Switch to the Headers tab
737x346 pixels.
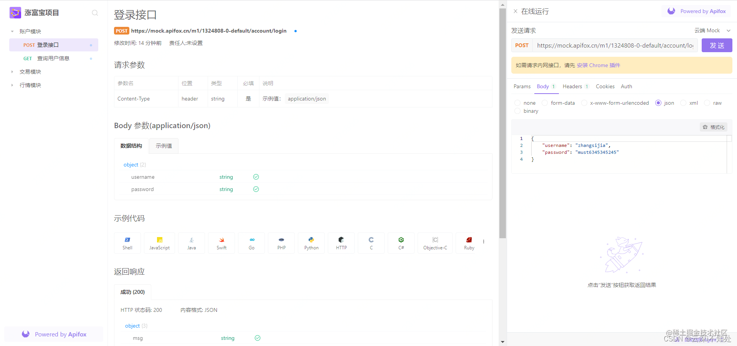point(575,86)
